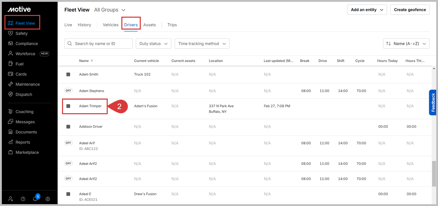Open the Messages chat icon
This screenshot has height=206, width=438.
point(11,122)
